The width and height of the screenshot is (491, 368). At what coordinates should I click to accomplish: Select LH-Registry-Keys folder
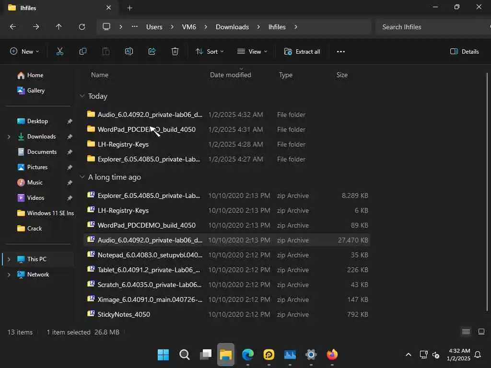(x=227, y=144)
